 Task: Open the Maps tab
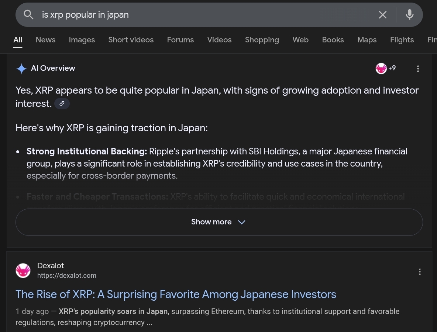pyautogui.click(x=367, y=40)
